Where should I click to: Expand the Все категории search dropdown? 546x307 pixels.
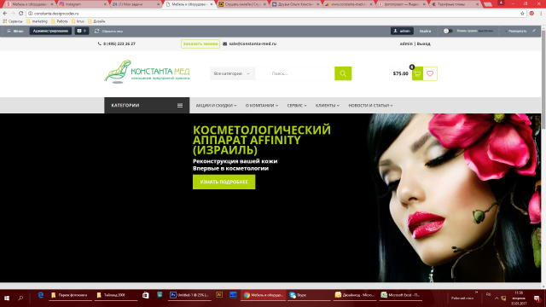point(232,73)
